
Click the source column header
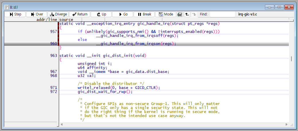coord(67,19)
